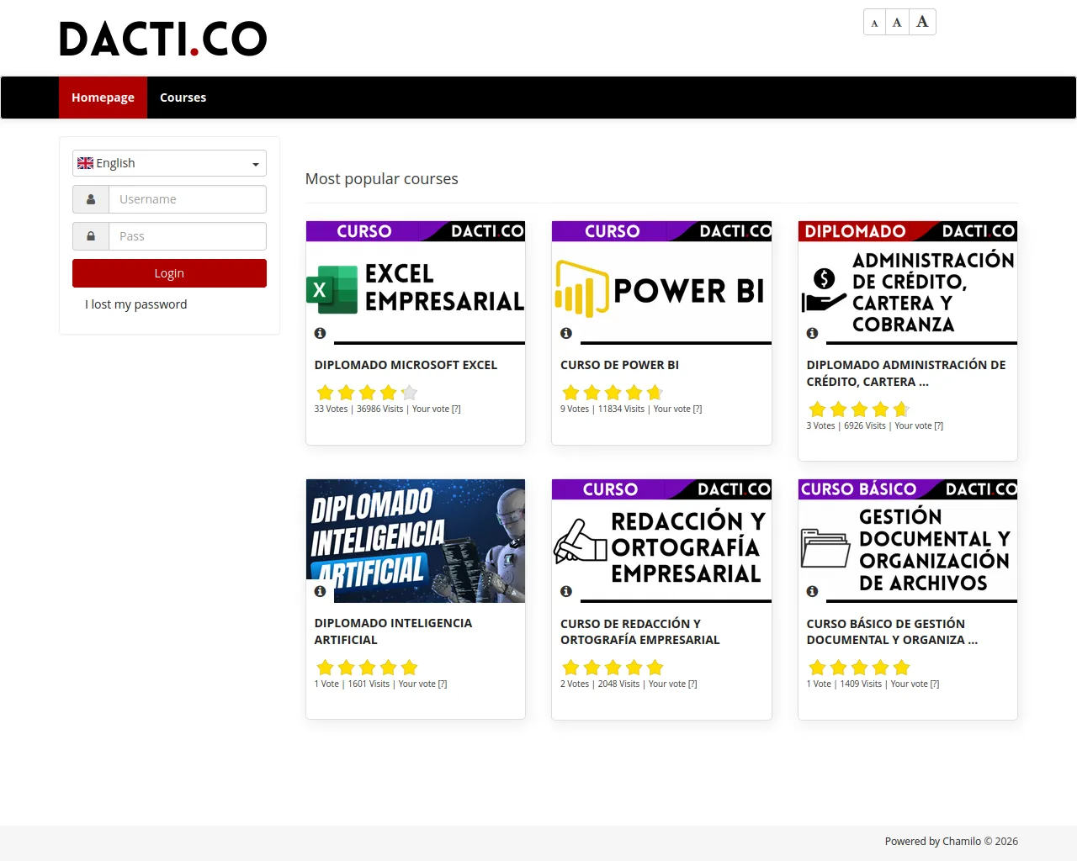Rate Excel Empresarial five stars
1077x861 pixels.
click(x=409, y=392)
